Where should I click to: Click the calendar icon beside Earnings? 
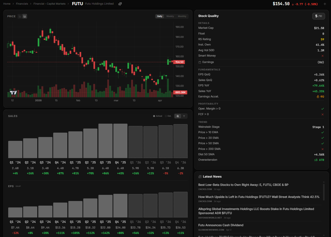pyautogui.click(x=200, y=62)
